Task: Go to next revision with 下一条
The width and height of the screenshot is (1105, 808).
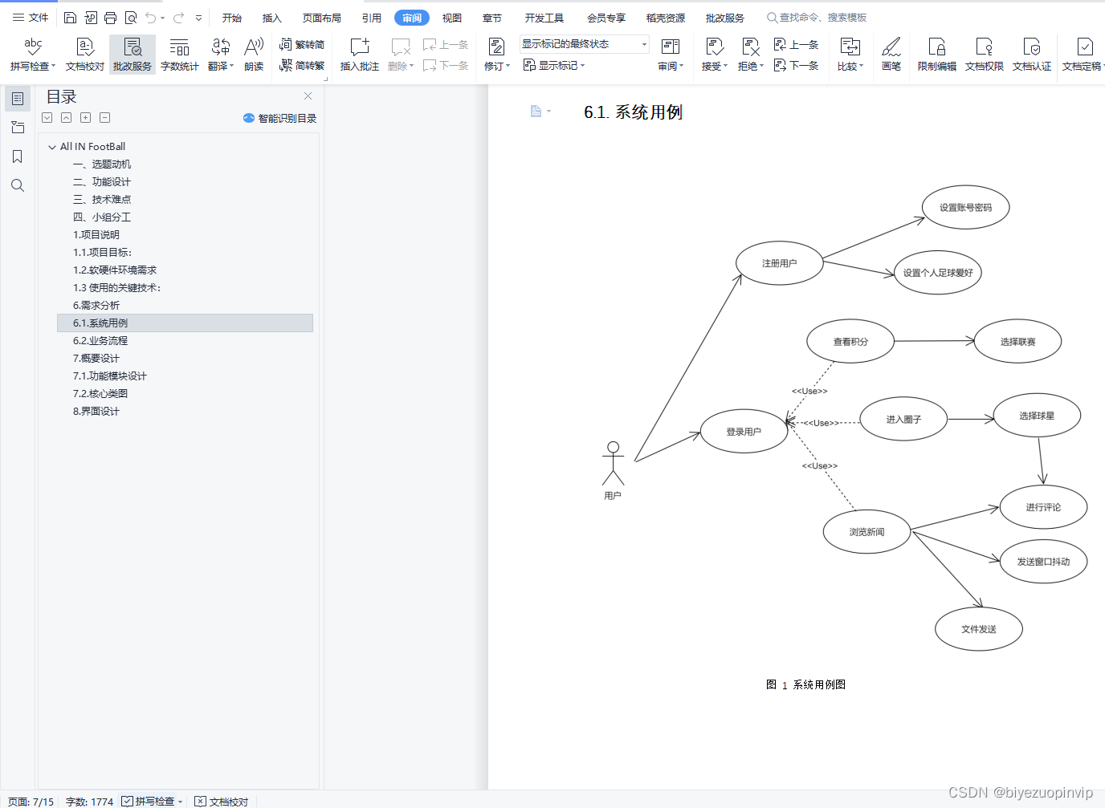Action: 799,66
